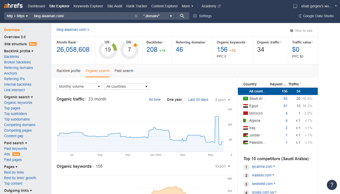
Task: Open the All countries dropdown
Action: (127, 87)
